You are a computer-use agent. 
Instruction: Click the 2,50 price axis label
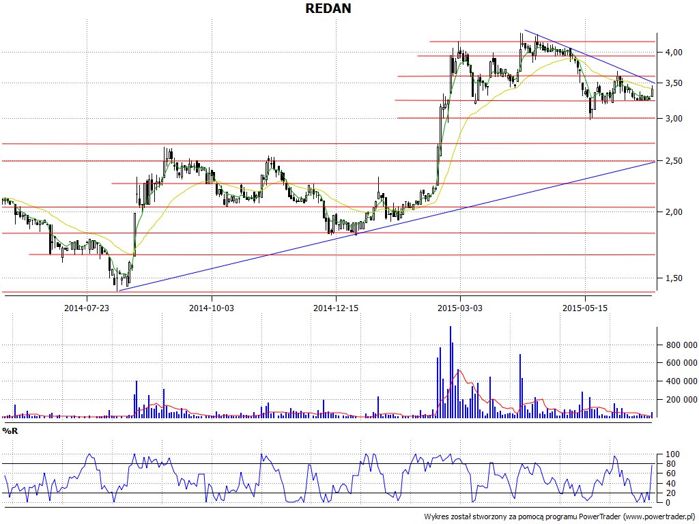point(674,160)
